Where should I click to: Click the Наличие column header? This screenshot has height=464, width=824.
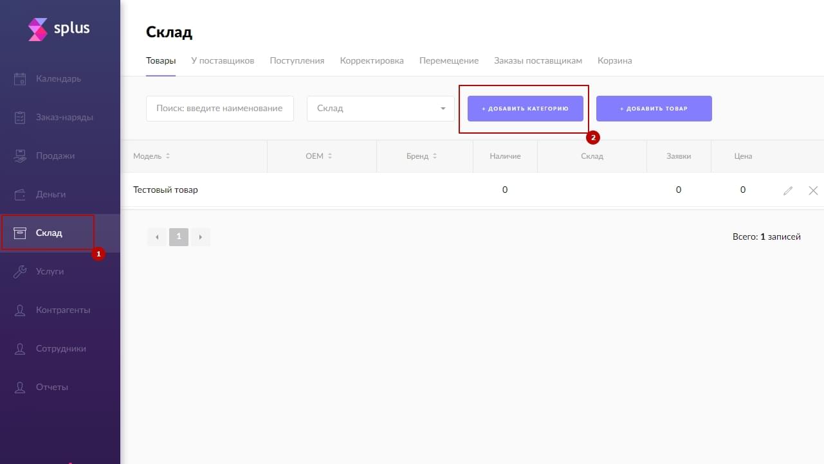pyautogui.click(x=505, y=156)
